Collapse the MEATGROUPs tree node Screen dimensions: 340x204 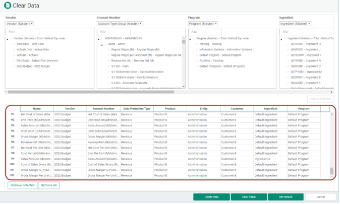[99, 39]
